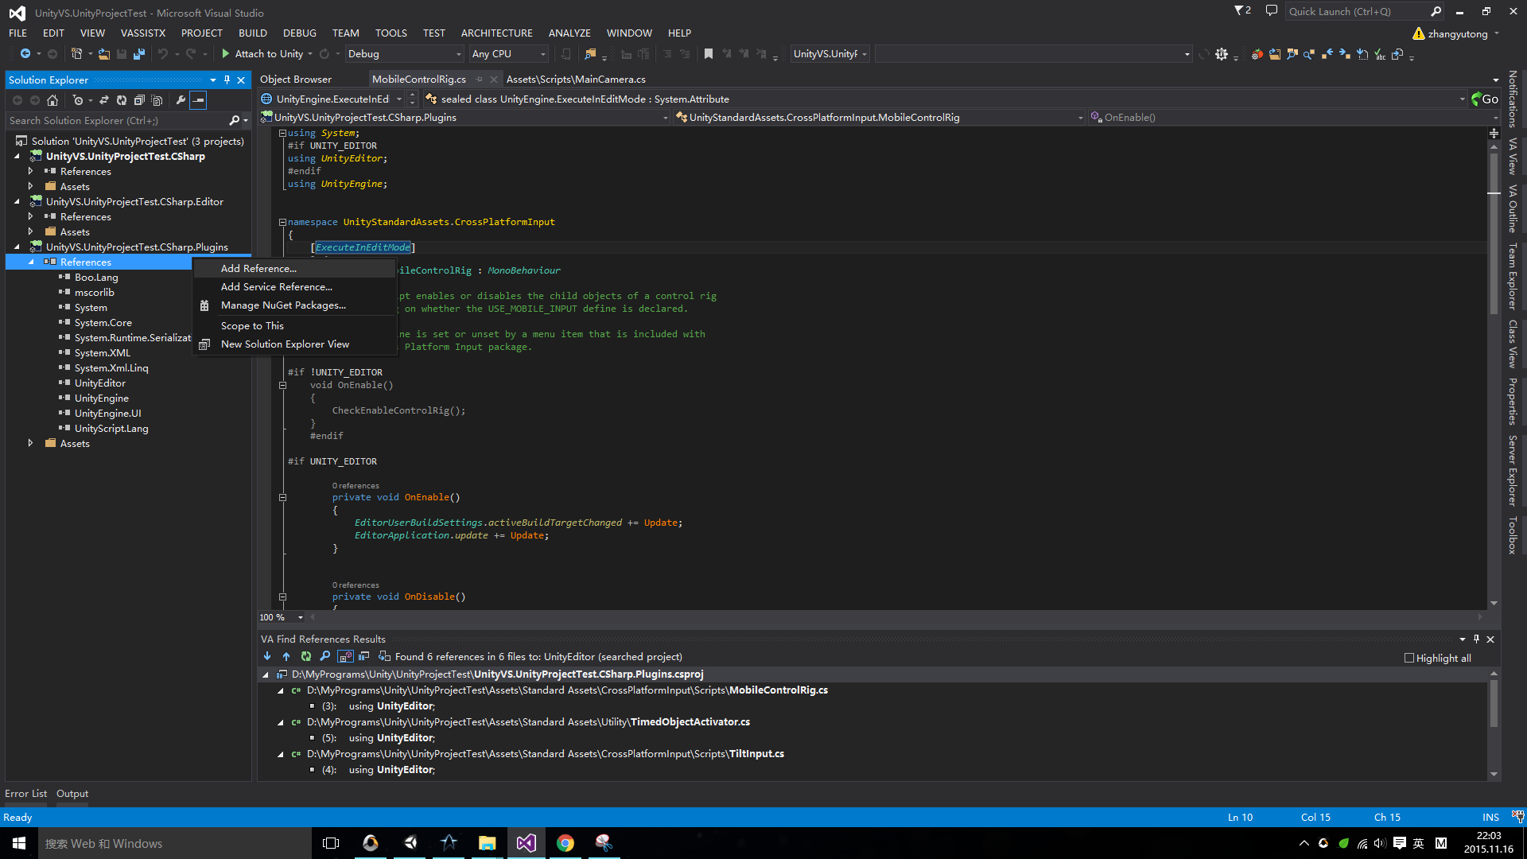Viewport: 1527px width, 859px height.
Task: Focus the Search Solution Explorer field
Action: [x=118, y=121]
